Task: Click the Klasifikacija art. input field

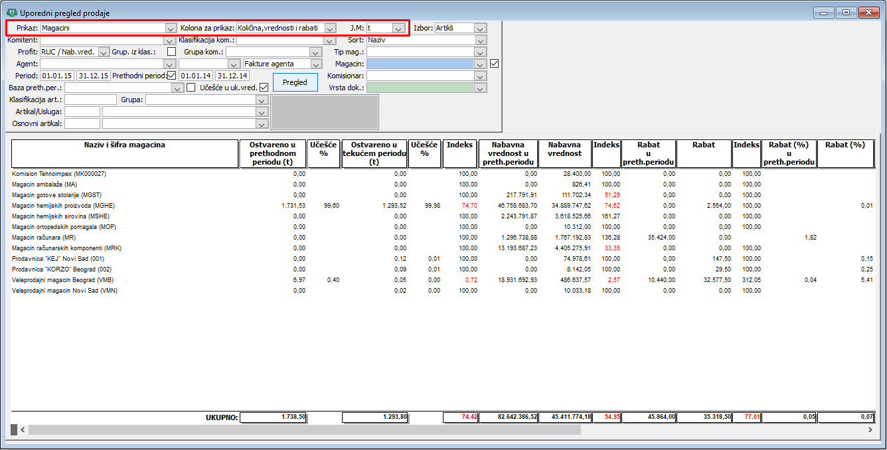Action: pos(90,100)
